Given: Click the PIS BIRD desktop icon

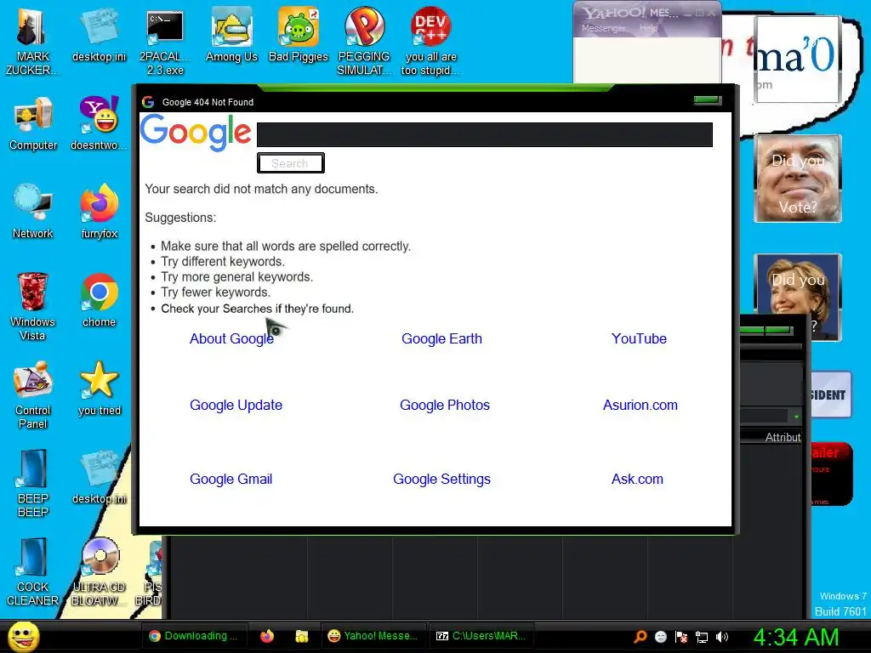Looking at the screenshot, I should coord(149,572).
